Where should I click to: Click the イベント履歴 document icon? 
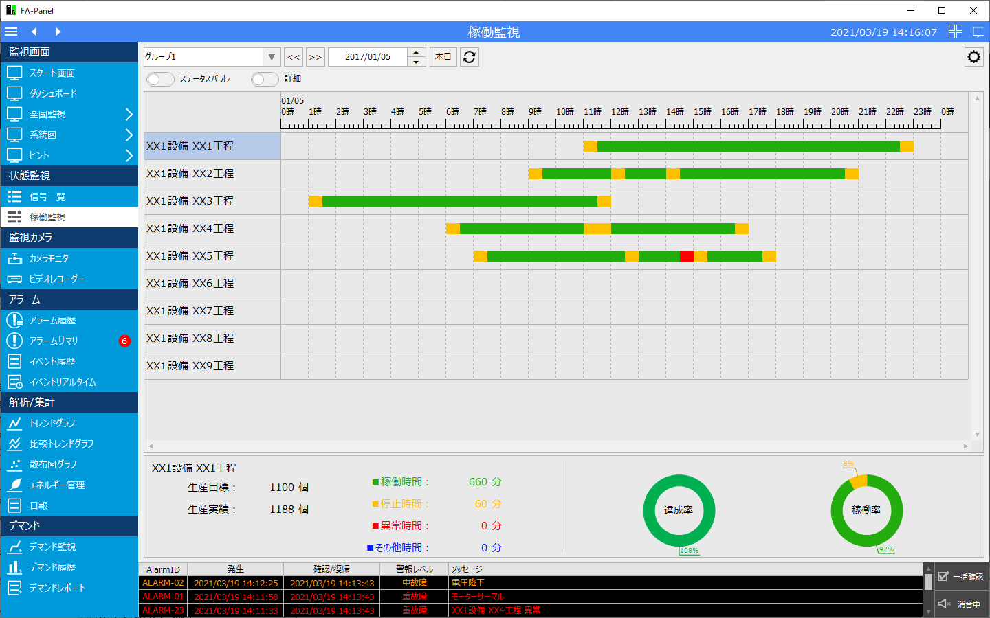pos(14,361)
